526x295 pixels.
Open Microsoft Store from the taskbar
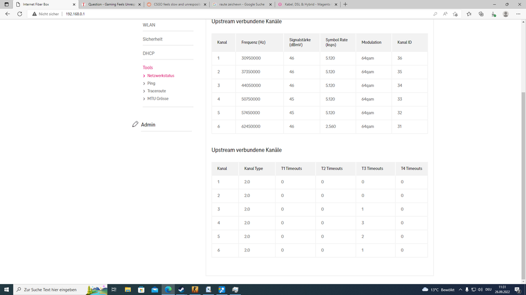click(x=141, y=290)
